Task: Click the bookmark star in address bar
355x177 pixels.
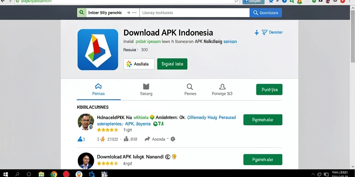Action: pos(236,1)
